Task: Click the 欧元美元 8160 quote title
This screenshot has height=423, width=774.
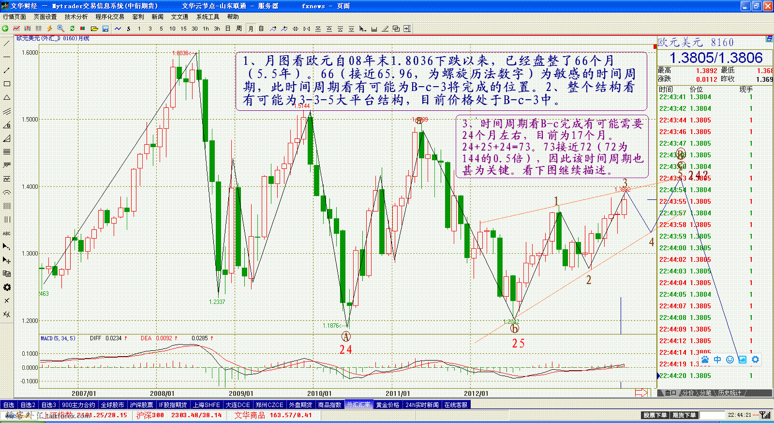Action: tap(696, 43)
